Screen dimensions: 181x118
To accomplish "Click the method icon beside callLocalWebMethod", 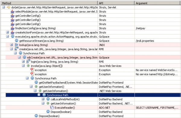I will pyautogui.click(x=48, y=99).
